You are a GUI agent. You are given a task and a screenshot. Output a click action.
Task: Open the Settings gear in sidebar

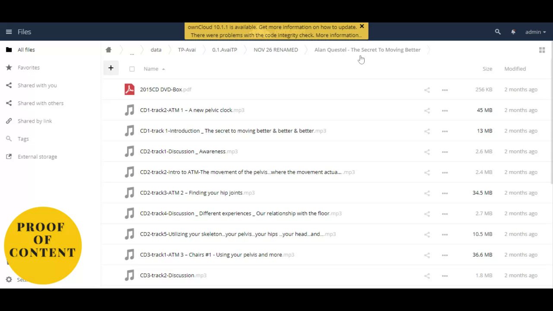coord(9,280)
